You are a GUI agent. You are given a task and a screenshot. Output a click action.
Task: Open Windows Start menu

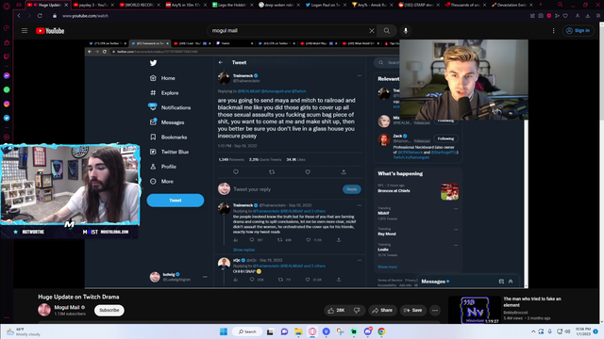[x=224, y=331]
